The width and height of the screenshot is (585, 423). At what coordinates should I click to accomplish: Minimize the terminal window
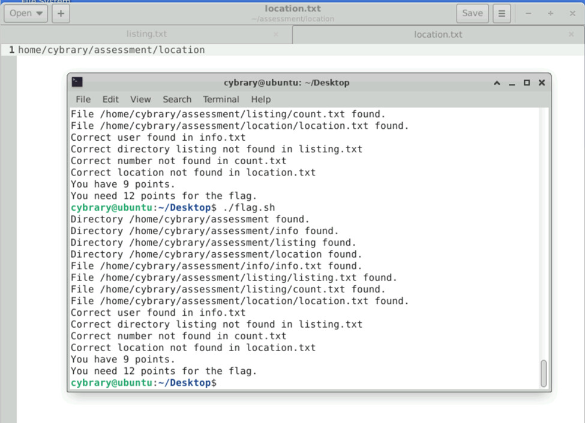pos(512,83)
